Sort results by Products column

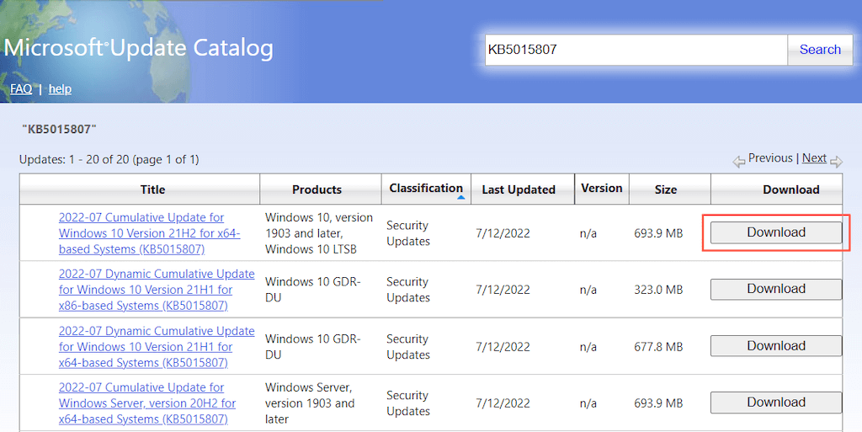pyautogui.click(x=317, y=189)
